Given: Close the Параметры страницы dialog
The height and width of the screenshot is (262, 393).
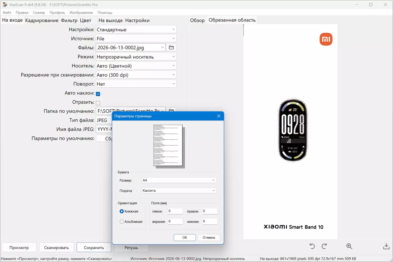Looking at the screenshot, I should click(219, 116).
